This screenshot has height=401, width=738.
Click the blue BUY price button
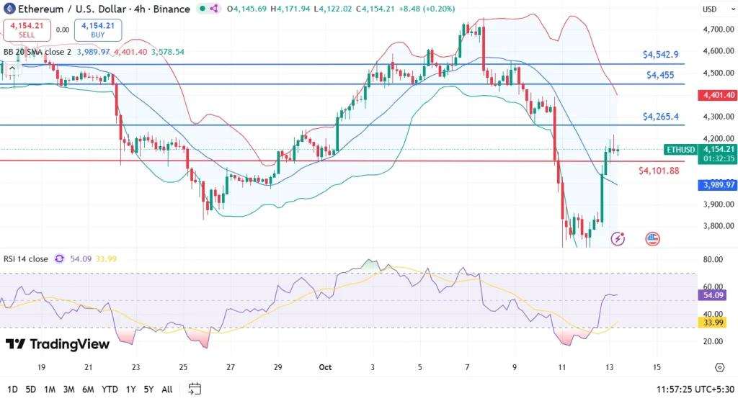(98, 30)
